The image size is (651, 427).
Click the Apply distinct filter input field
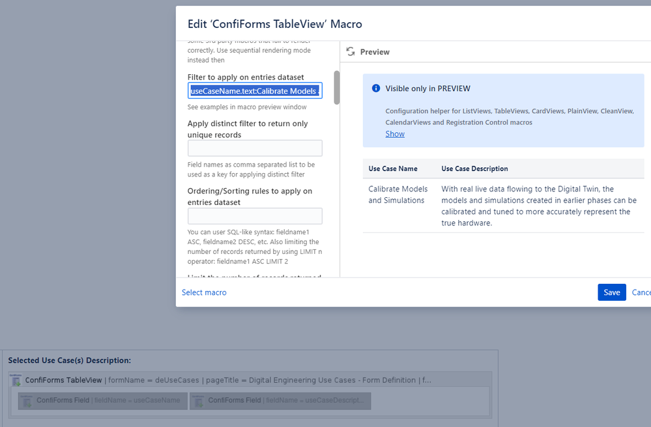coord(255,148)
